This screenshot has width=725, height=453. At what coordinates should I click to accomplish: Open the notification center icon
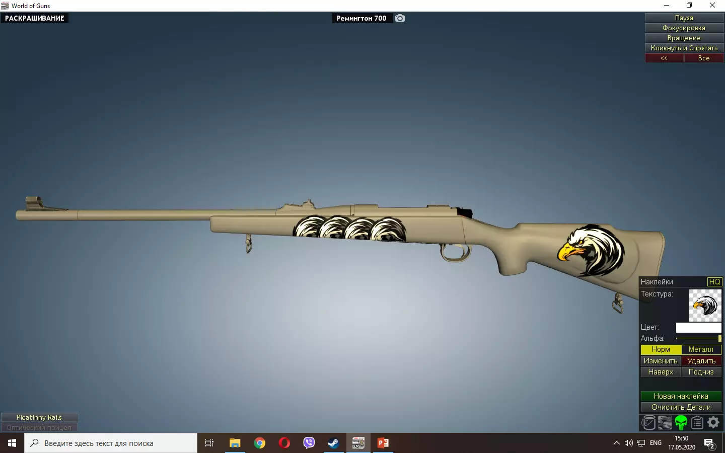[710, 443]
